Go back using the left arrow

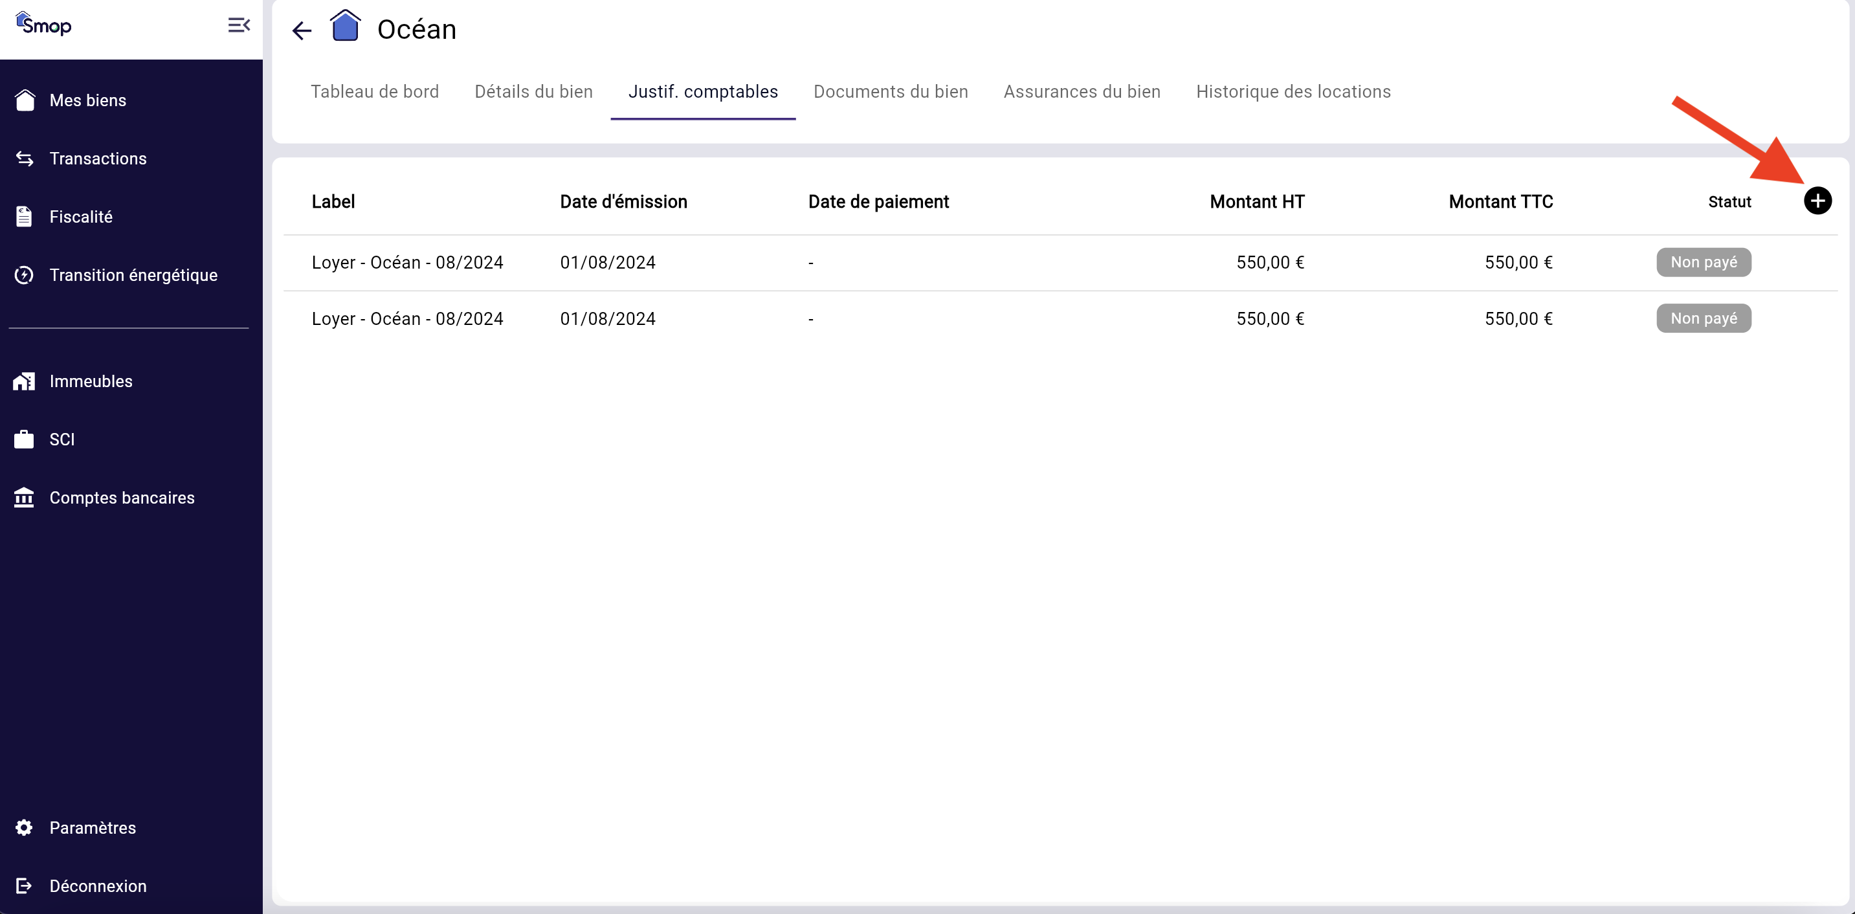(x=301, y=30)
